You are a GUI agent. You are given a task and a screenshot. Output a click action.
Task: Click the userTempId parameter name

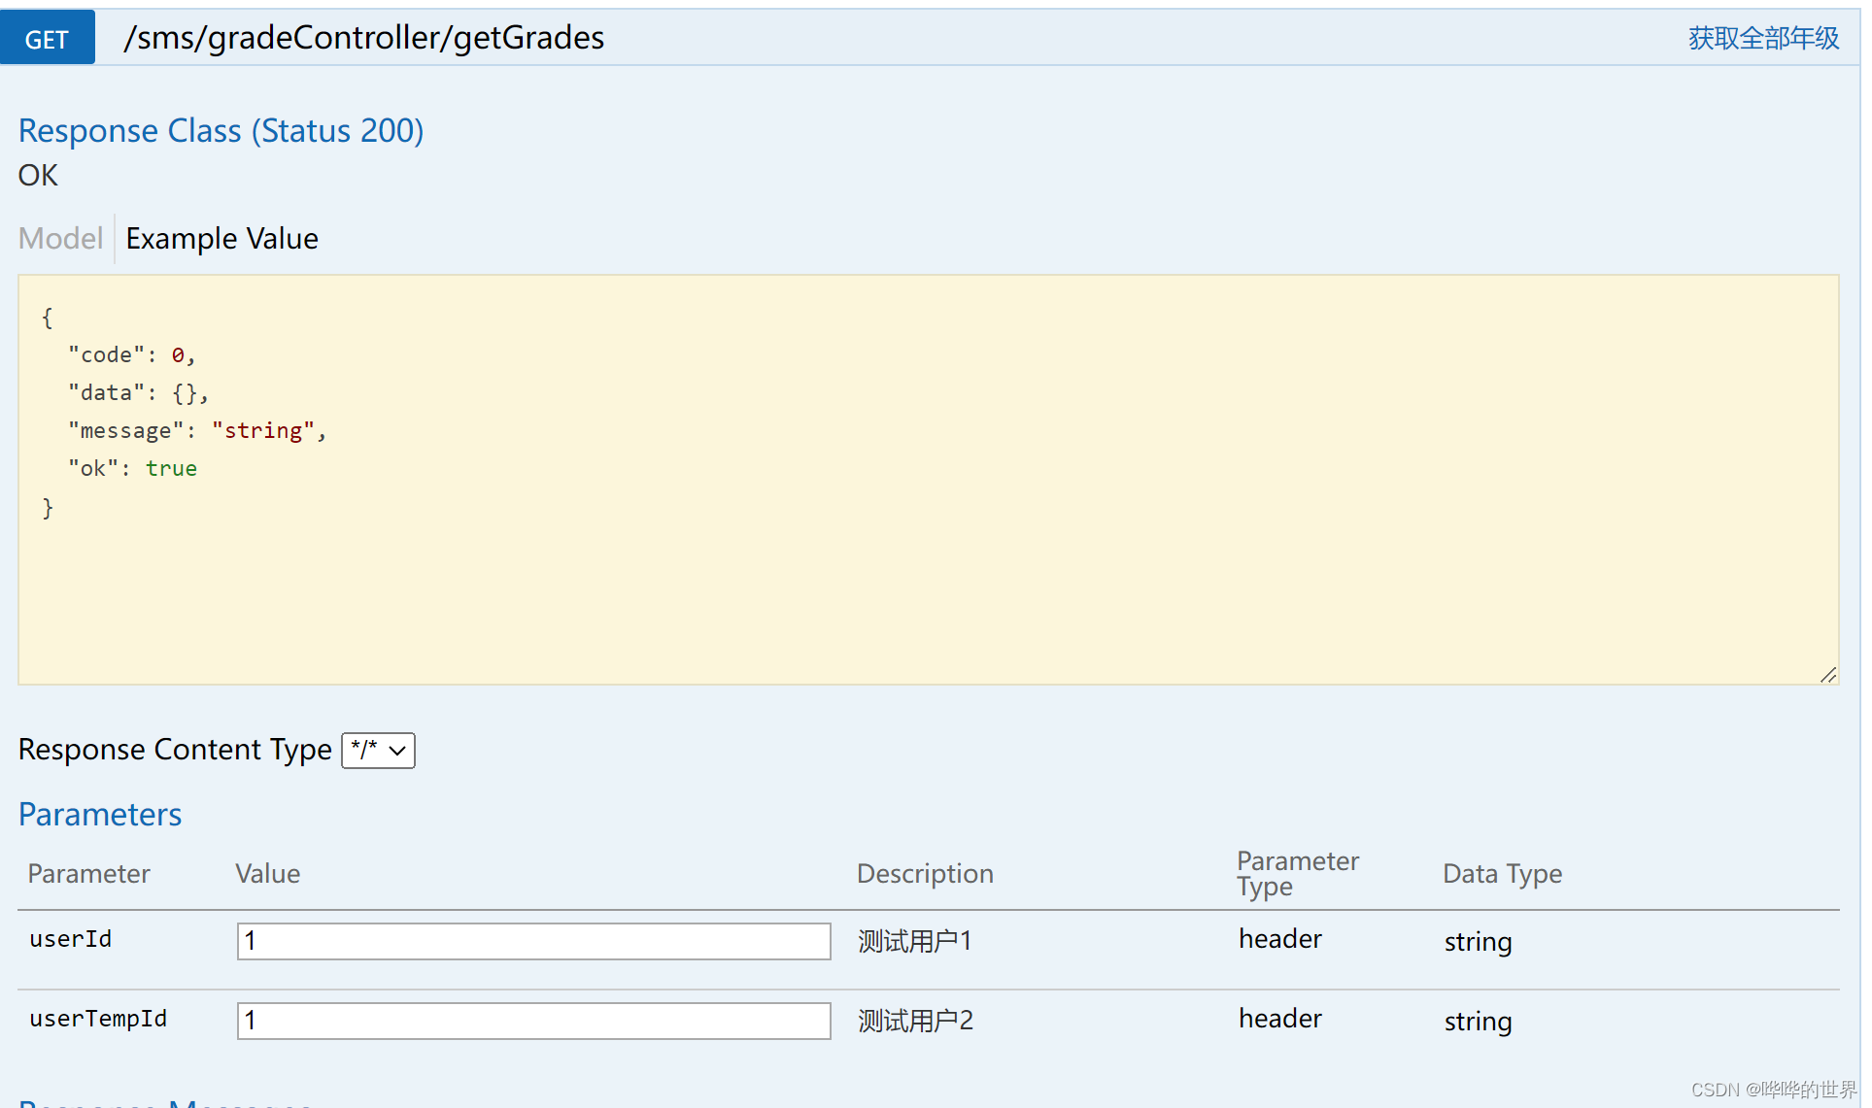pos(98,1019)
